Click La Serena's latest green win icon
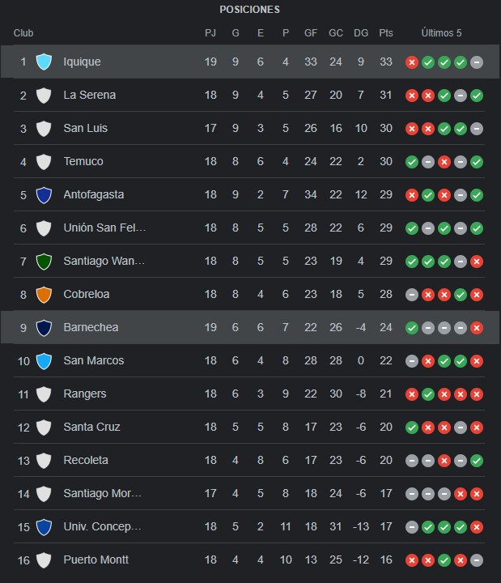This screenshot has height=583, width=501. (x=477, y=96)
